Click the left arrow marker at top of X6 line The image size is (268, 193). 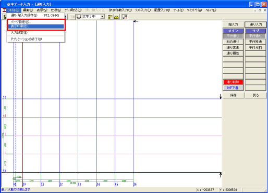pos(136,21)
